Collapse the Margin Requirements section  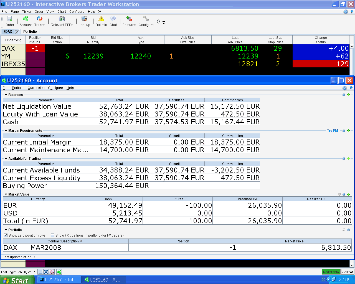pyautogui.click(x=6, y=131)
